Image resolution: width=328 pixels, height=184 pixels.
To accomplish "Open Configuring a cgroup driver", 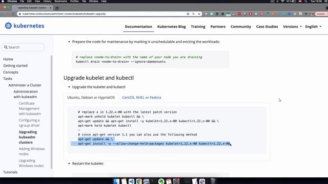I will click(29, 123).
